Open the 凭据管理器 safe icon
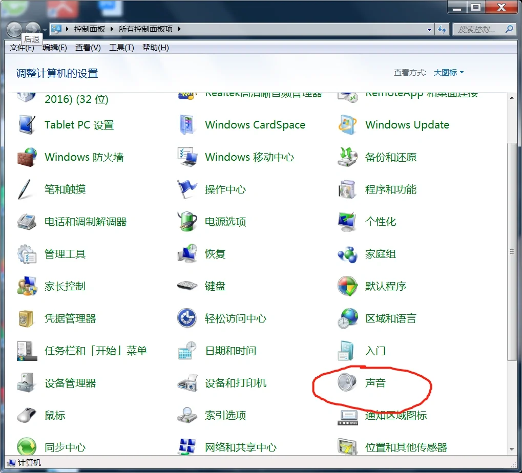The image size is (522, 473). click(26, 318)
